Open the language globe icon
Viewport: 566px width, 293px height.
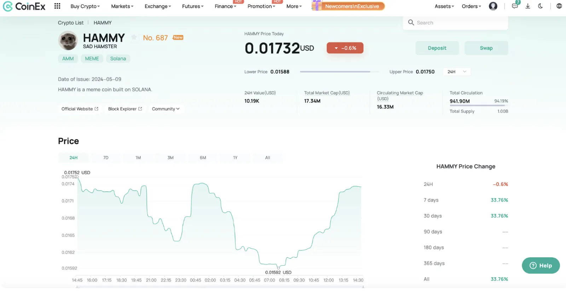(x=559, y=6)
